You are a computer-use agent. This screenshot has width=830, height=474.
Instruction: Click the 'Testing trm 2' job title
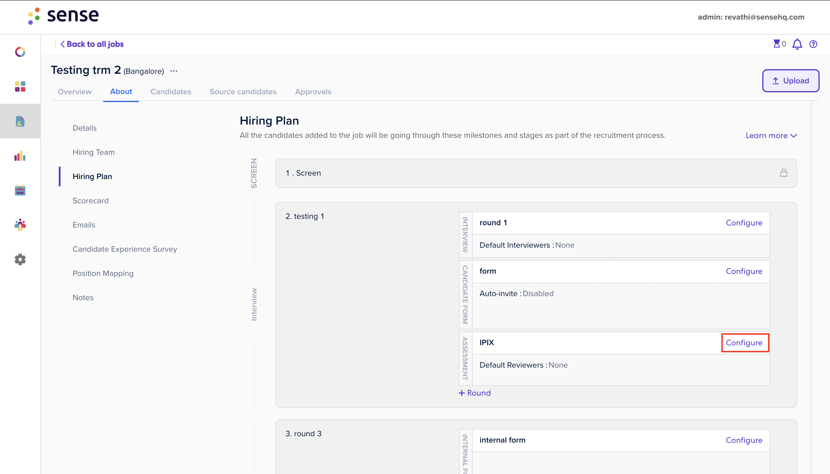(86, 70)
